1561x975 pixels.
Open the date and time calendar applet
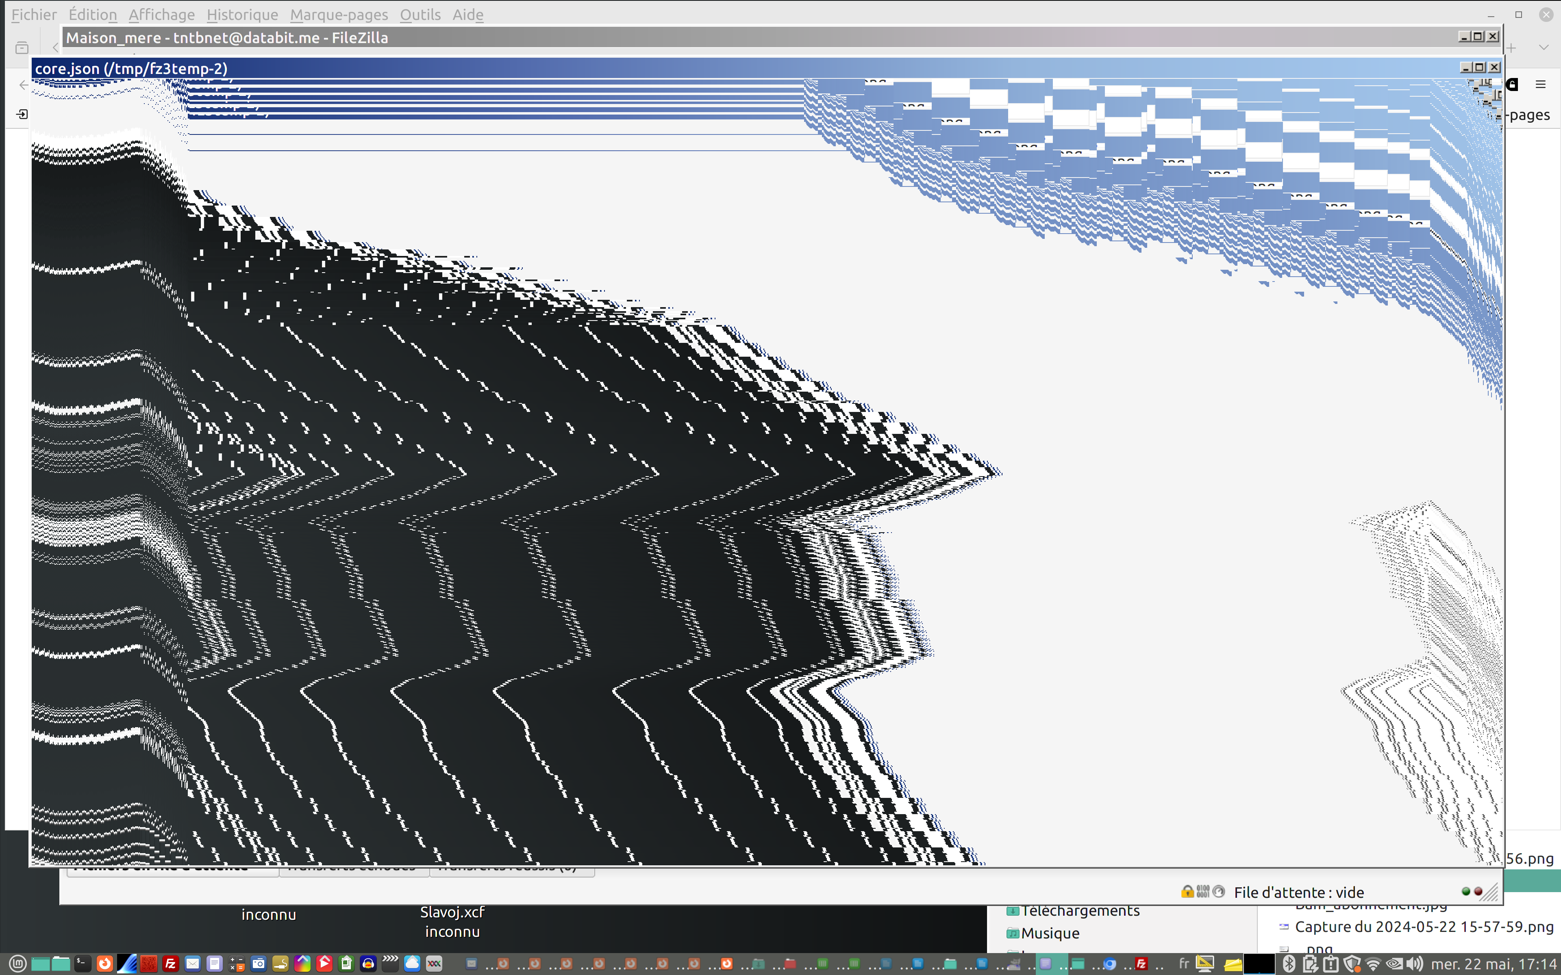(x=1493, y=964)
